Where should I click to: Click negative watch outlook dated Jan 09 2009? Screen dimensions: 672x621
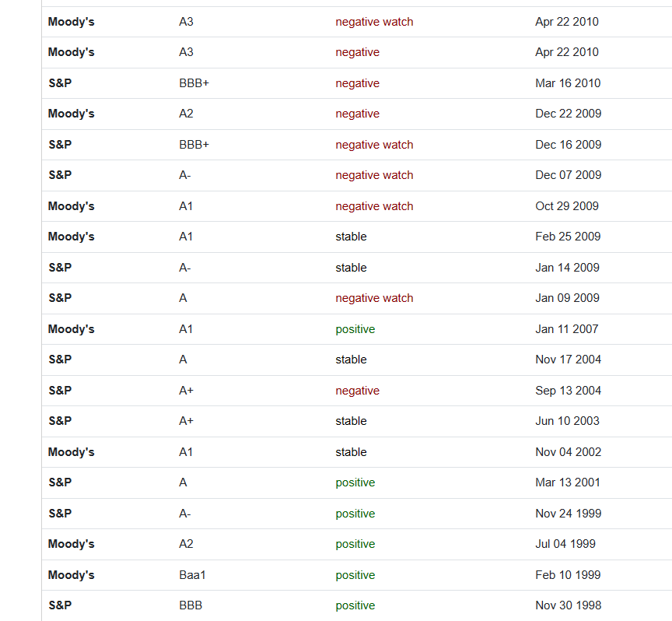pos(374,298)
